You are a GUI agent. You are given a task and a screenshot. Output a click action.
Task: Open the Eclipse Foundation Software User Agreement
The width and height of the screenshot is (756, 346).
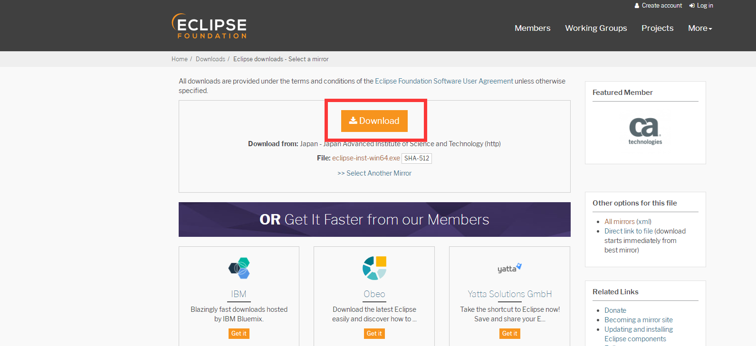coord(444,81)
